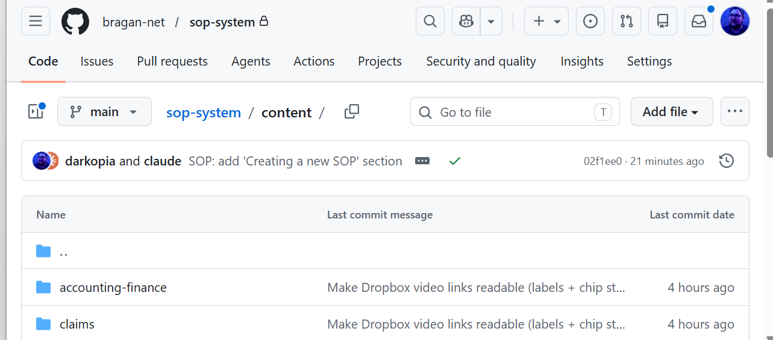Switch to the Code tab
The height and width of the screenshot is (340, 773).
43,61
